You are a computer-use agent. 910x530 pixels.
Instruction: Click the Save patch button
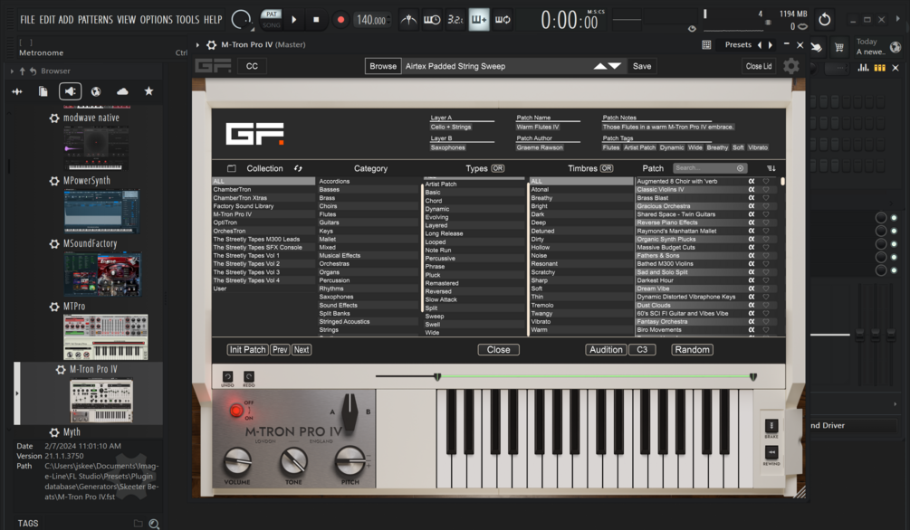(x=642, y=66)
